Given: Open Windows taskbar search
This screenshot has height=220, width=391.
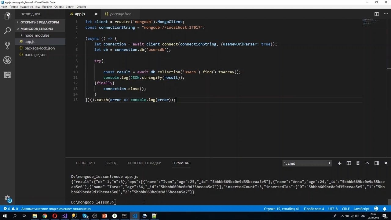Looking at the screenshot, I should 15,216.
